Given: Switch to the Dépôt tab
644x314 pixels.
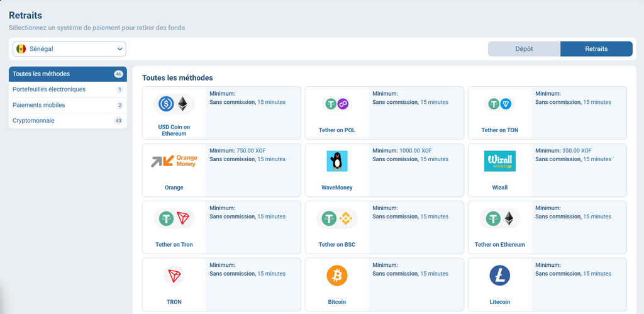Looking at the screenshot, I should [524, 49].
